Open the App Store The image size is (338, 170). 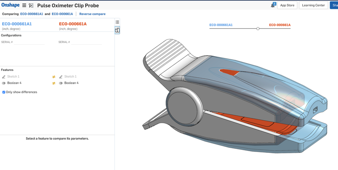pos(287,5)
